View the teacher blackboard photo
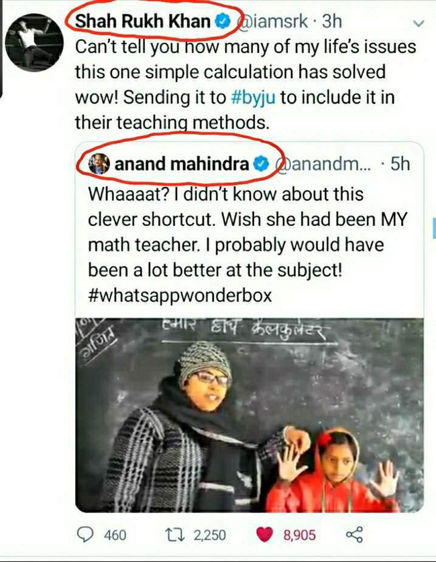Image resolution: width=436 pixels, height=562 pixels. pyautogui.click(x=250, y=415)
